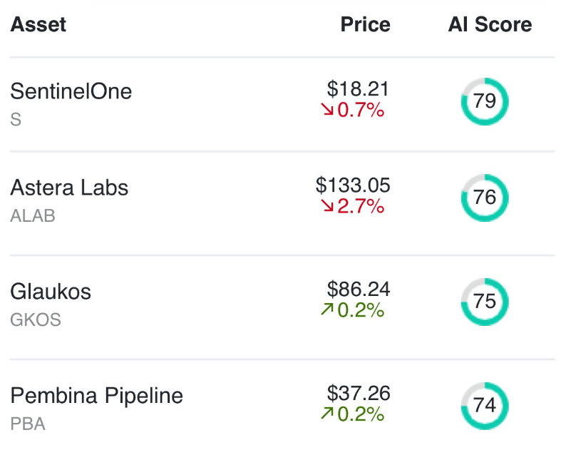The height and width of the screenshot is (455, 566).
Task: Click the Glaukos AI Score 75 ring
Action: pos(485,302)
